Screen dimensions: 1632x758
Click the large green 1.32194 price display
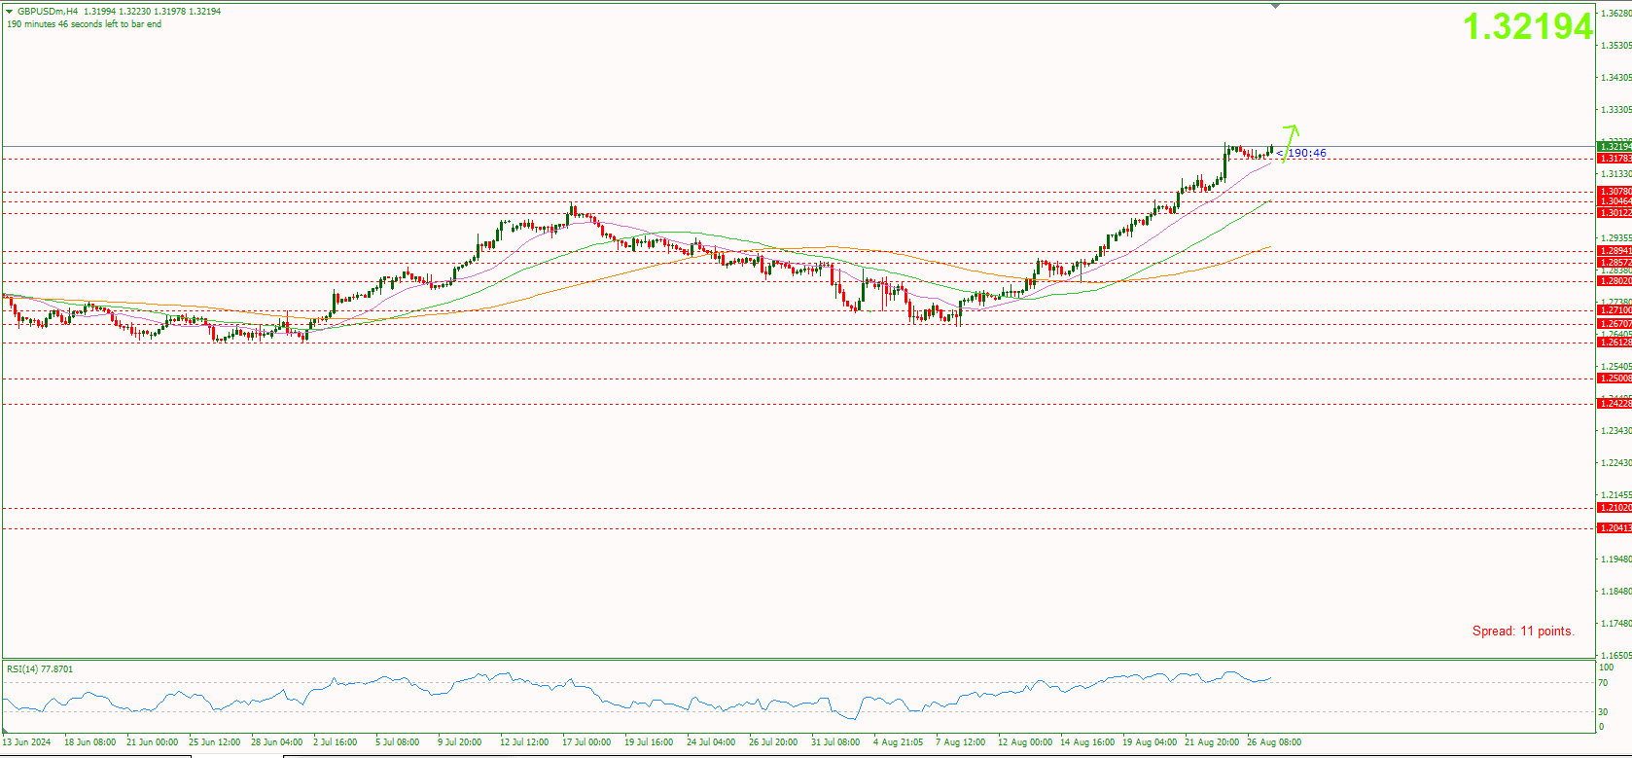1528,27
